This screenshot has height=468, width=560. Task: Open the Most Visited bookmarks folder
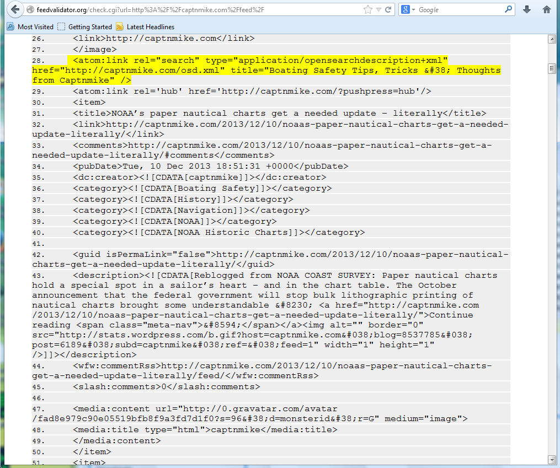pyautogui.click(x=30, y=26)
